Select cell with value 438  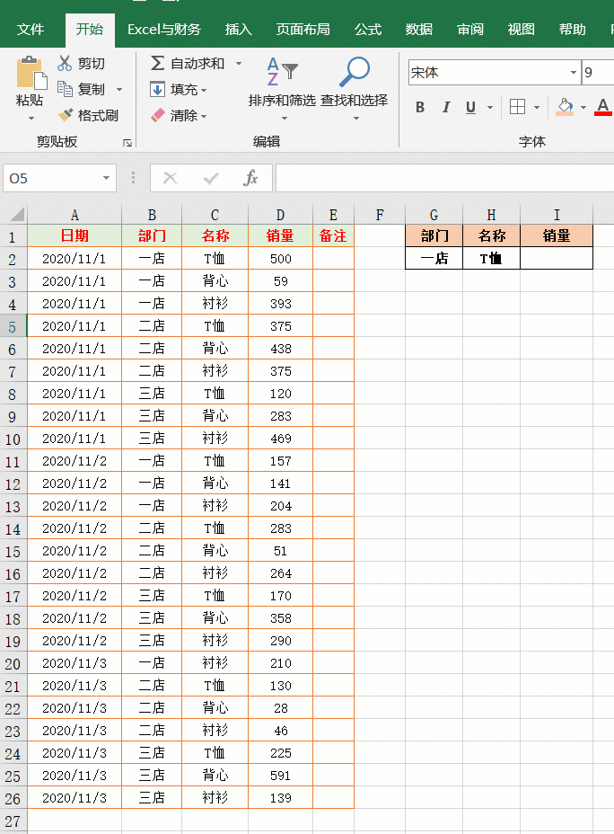(x=280, y=349)
